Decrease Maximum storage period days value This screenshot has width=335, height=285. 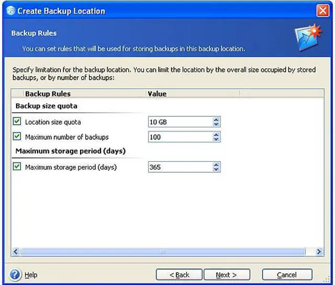(x=216, y=169)
